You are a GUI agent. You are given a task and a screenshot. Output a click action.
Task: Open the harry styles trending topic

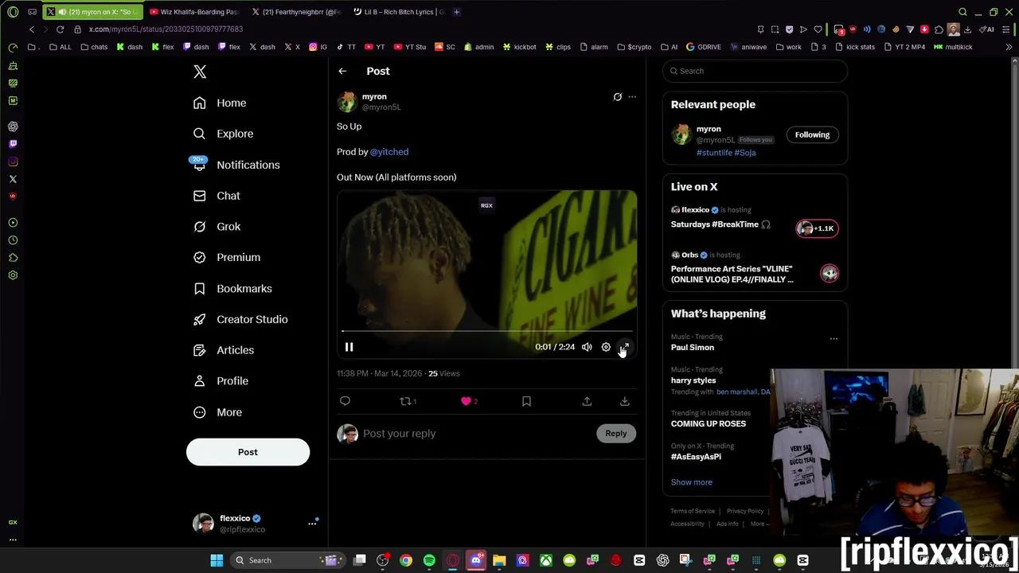coord(693,380)
